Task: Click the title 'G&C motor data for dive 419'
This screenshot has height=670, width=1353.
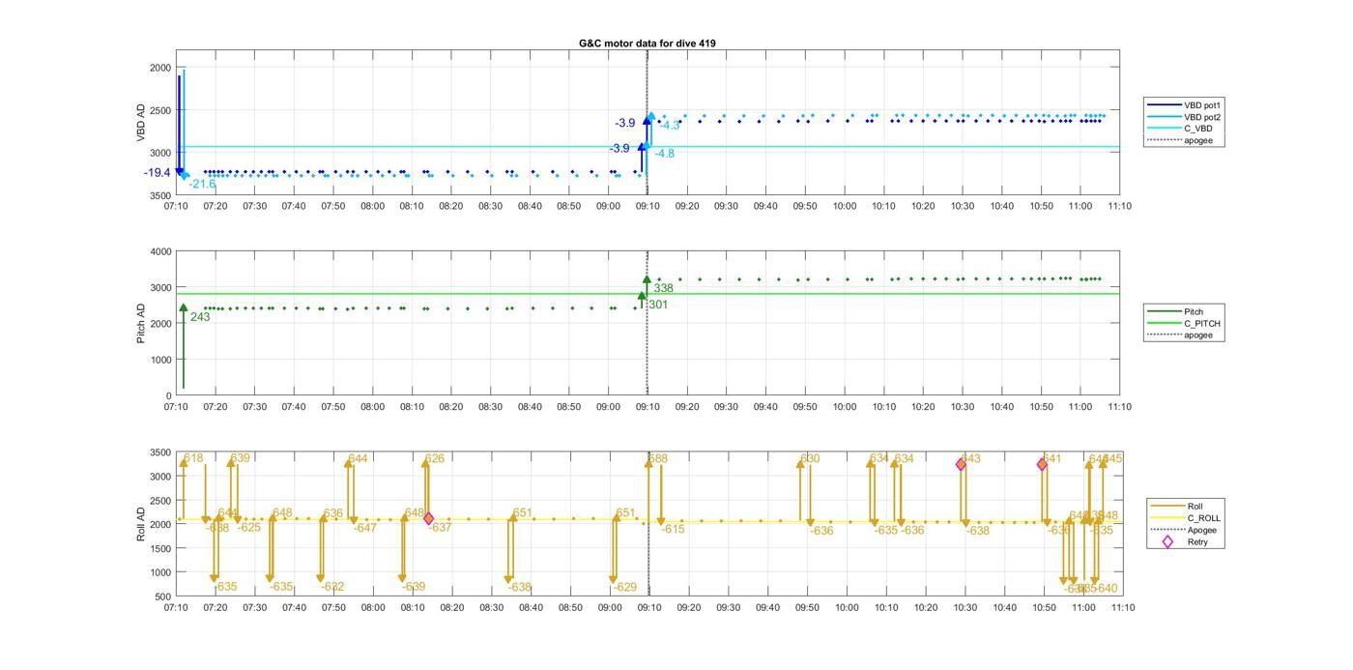Action: point(647,44)
